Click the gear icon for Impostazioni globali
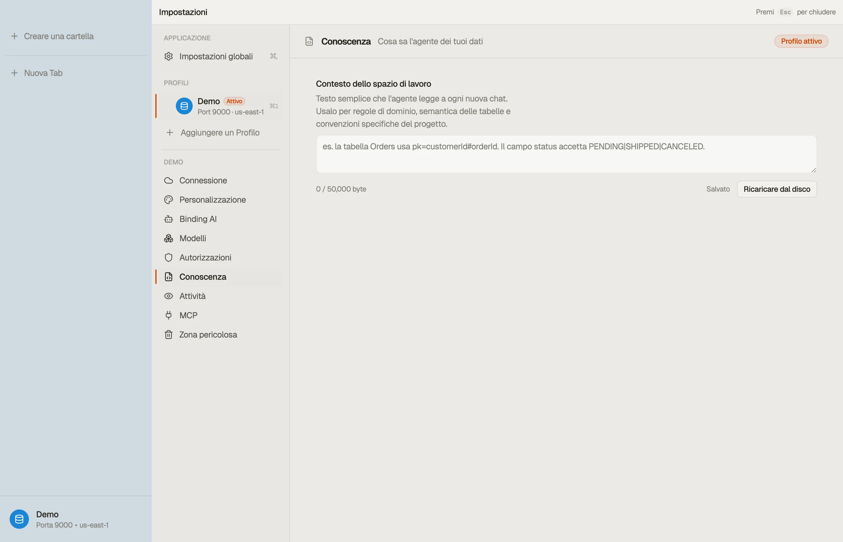The image size is (843, 542). (169, 56)
